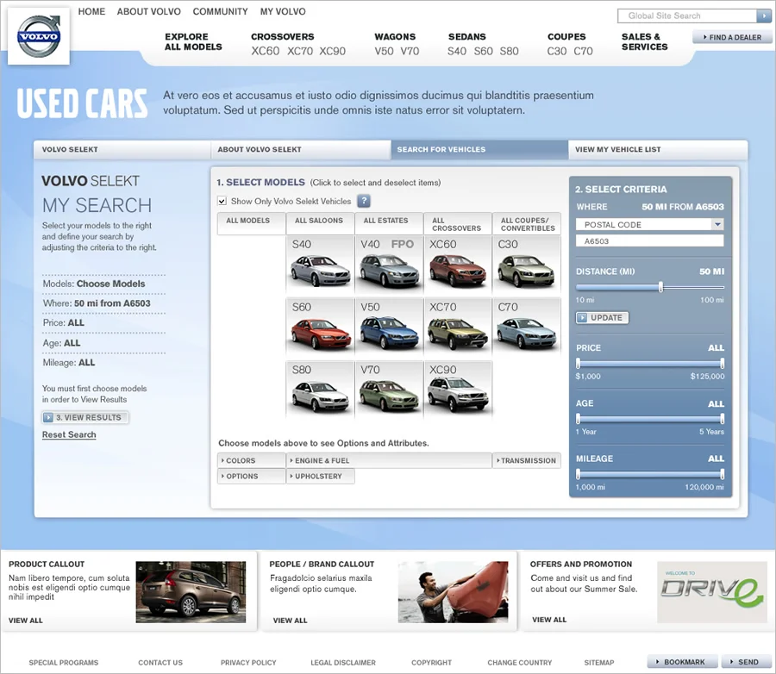Switch to About Volvo Selekt tab
Viewport: 776px width, 674px height.
click(301, 149)
